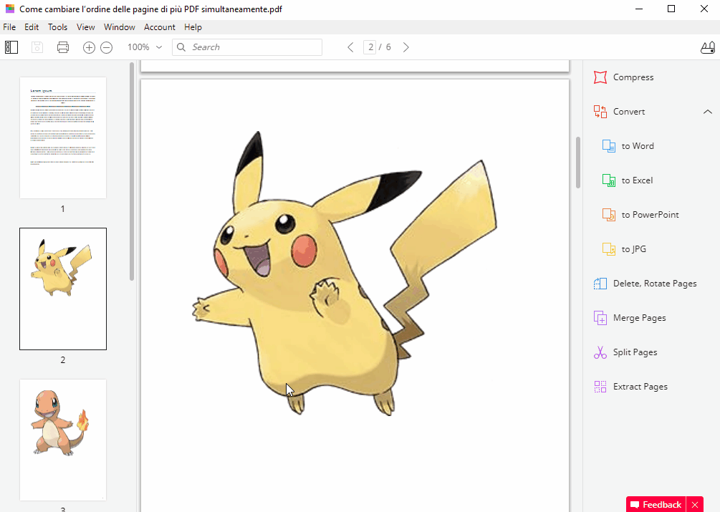Click the Delete, Rotate Pages icon
720x512 pixels.
600,284
